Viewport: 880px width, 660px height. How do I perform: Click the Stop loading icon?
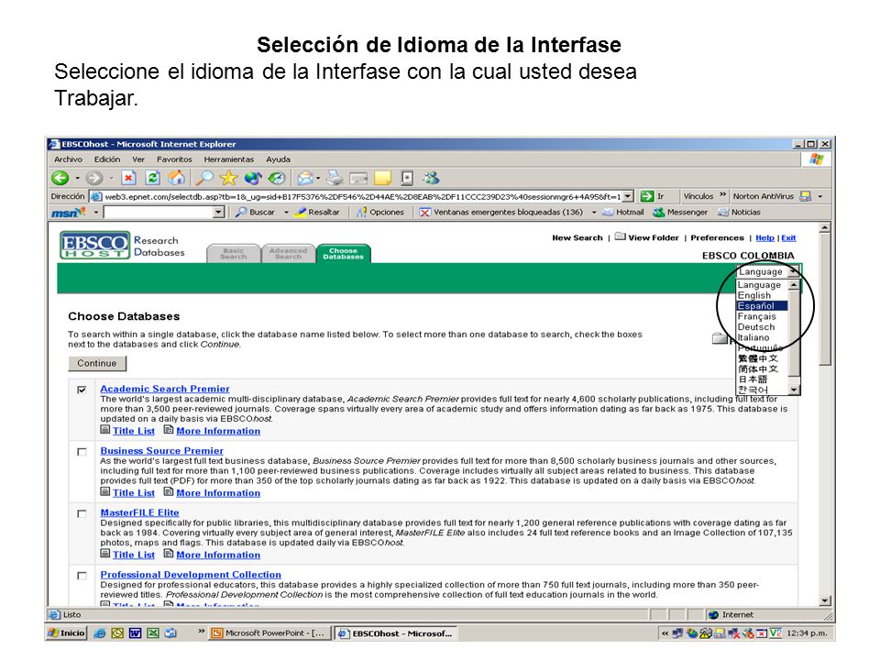point(128,179)
